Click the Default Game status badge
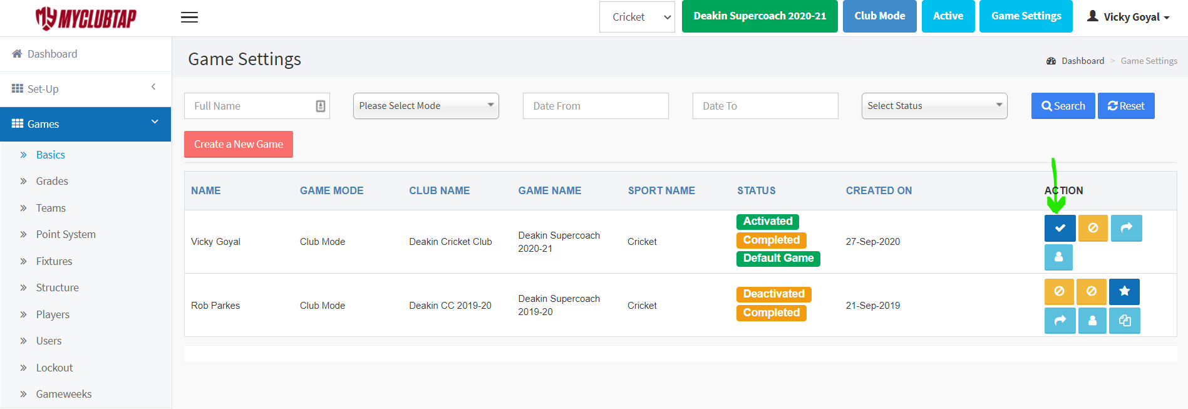Screen dimensions: 1188x409 [x=778, y=258]
